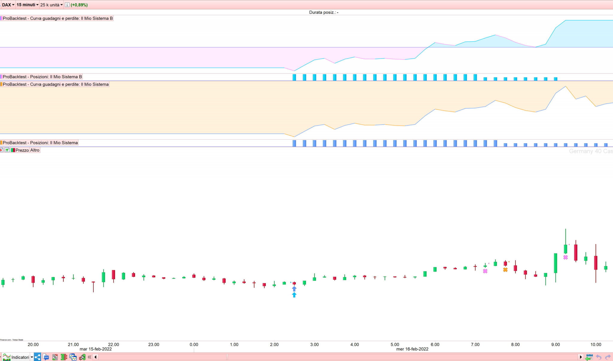
Task: Open the 25 k unità dropdown
Action: [51, 5]
